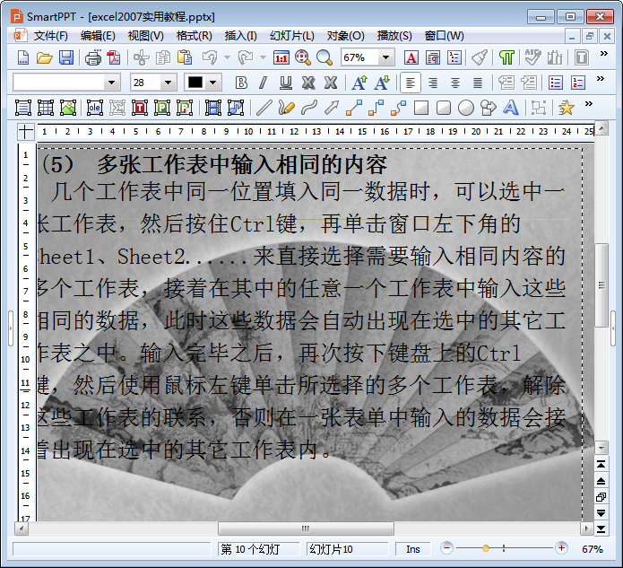Insert a movie frame
This screenshot has width=623, height=568.
point(213,108)
